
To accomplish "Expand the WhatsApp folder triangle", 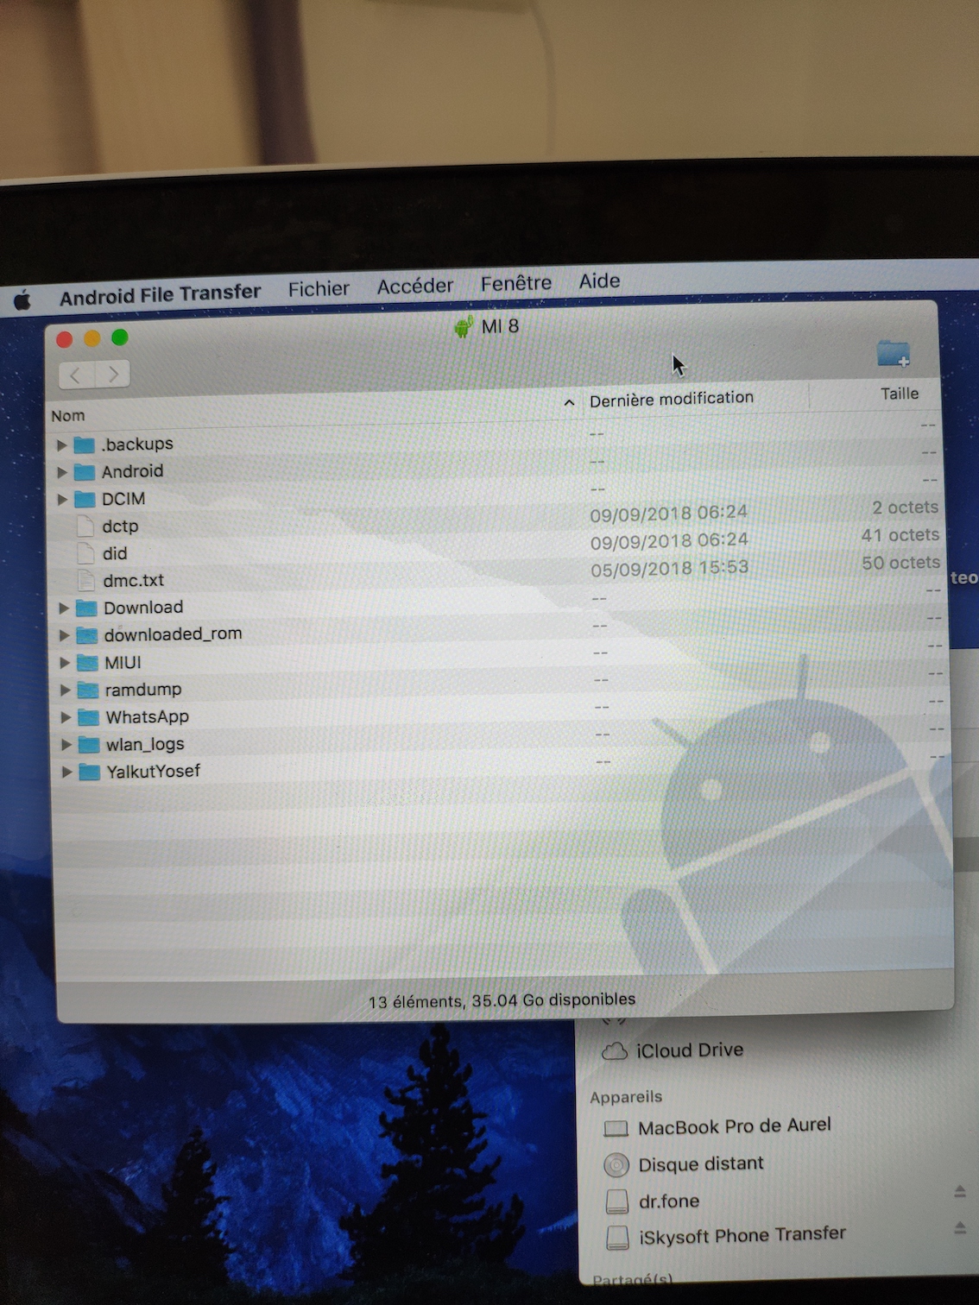I will pyautogui.click(x=66, y=717).
